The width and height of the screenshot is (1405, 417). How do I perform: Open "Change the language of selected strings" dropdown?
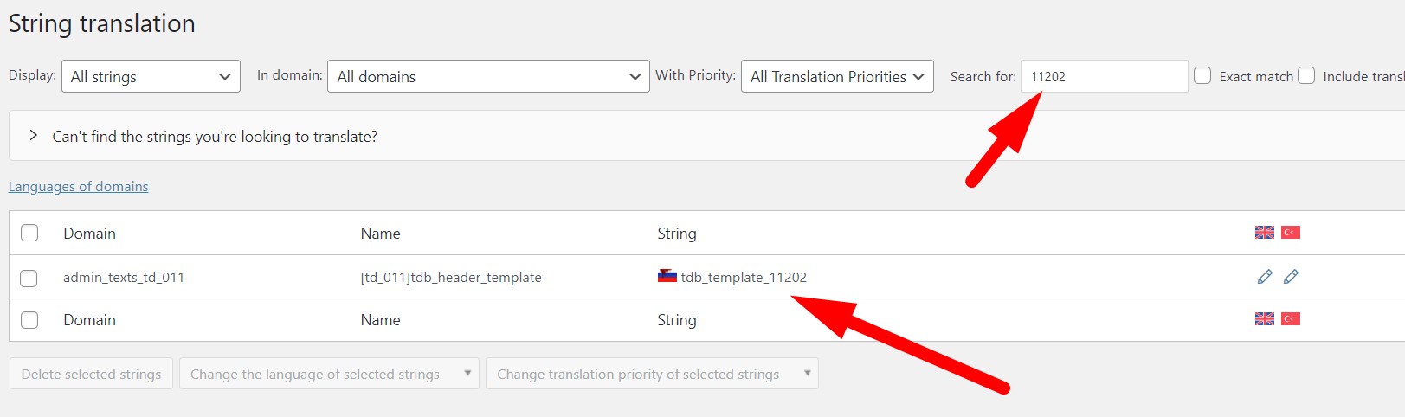[329, 374]
